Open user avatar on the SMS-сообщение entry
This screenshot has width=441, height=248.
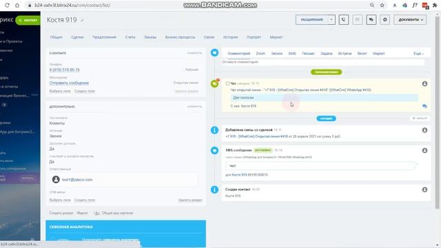[x=424, y=150]
